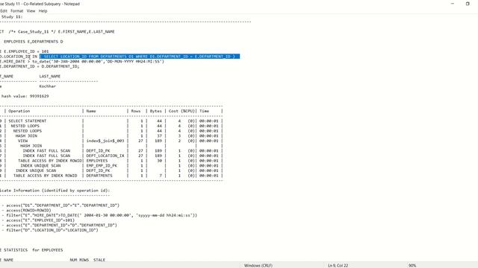Click the filter HIRE_DATE TO_DATE predicate line
The image size is (478, 268).
pos(102,215)
